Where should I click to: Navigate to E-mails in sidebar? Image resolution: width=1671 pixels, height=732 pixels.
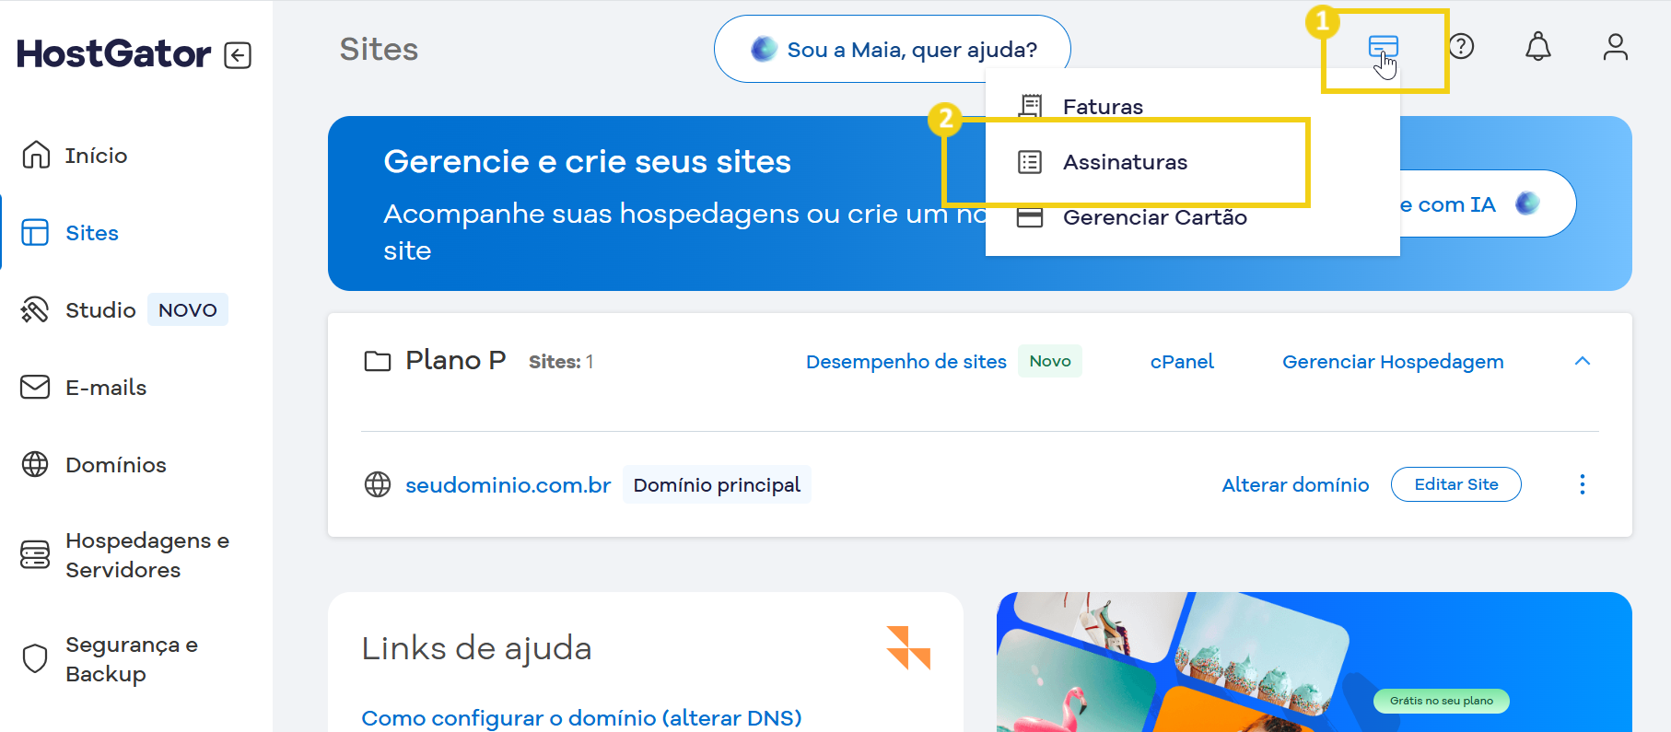coord(105,388)
